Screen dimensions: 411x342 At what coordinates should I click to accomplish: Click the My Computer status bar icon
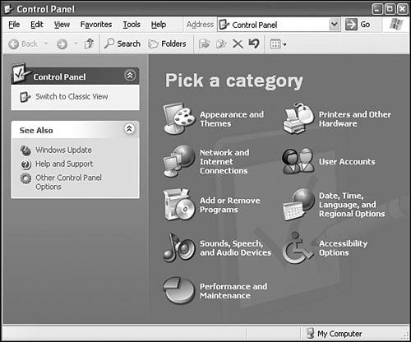(x=310, y=333)
